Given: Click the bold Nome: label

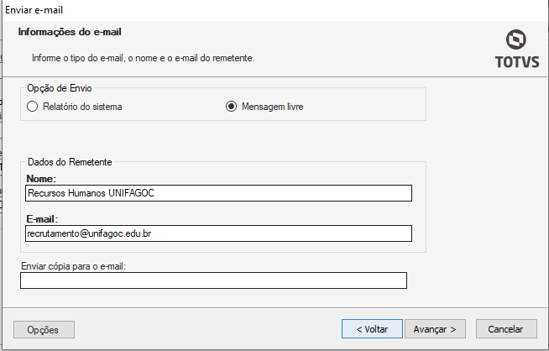Looking at the screenshot, I should point(40,179).
